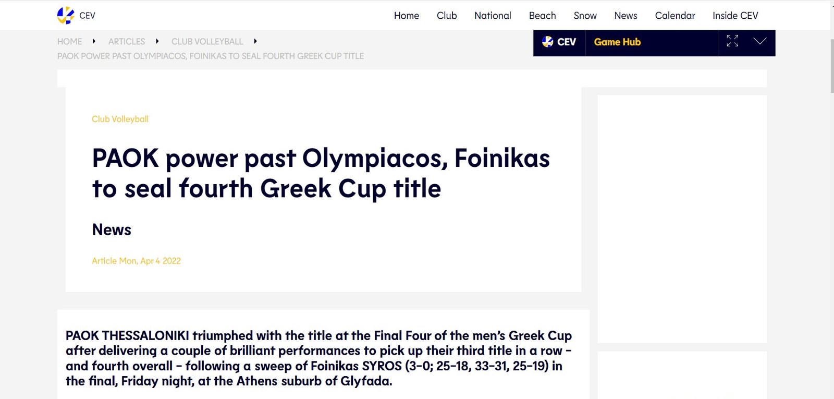
Task: Click breadcrumb arrow after HOME
Action: (94, 41)
